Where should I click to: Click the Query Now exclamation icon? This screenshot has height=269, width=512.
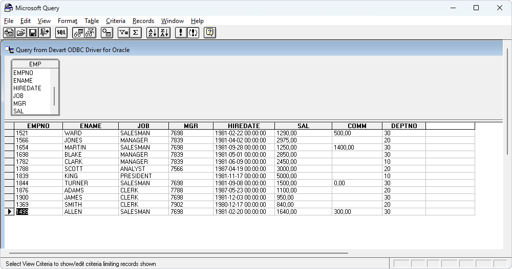(x=181, y=33)
